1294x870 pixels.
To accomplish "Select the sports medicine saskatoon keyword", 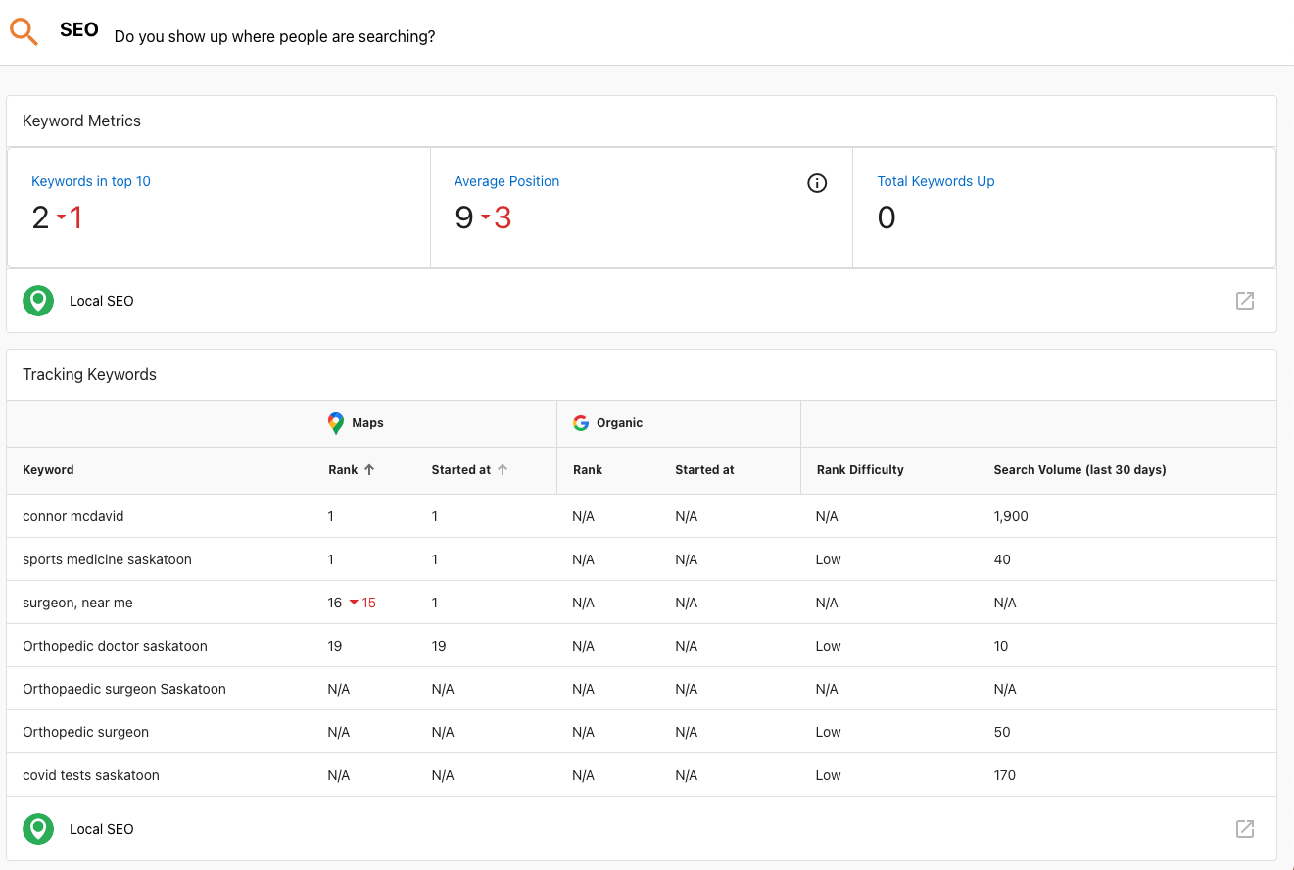I will point(107,559).
